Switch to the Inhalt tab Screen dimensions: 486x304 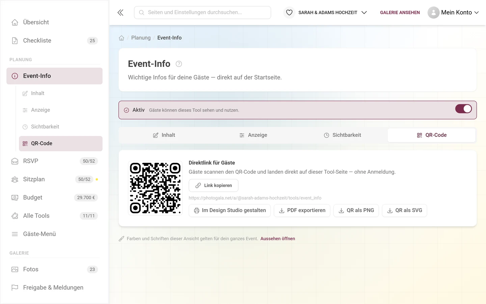164,135
